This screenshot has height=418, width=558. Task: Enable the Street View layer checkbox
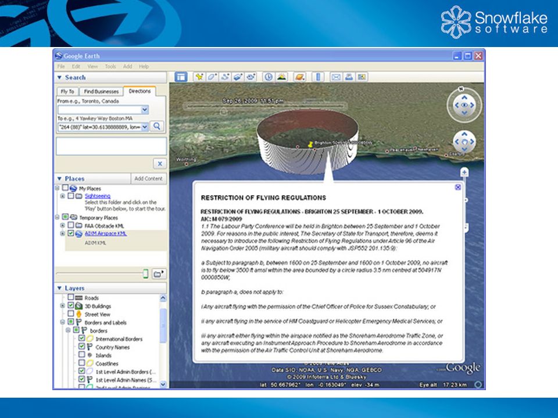tap(71, 313)
